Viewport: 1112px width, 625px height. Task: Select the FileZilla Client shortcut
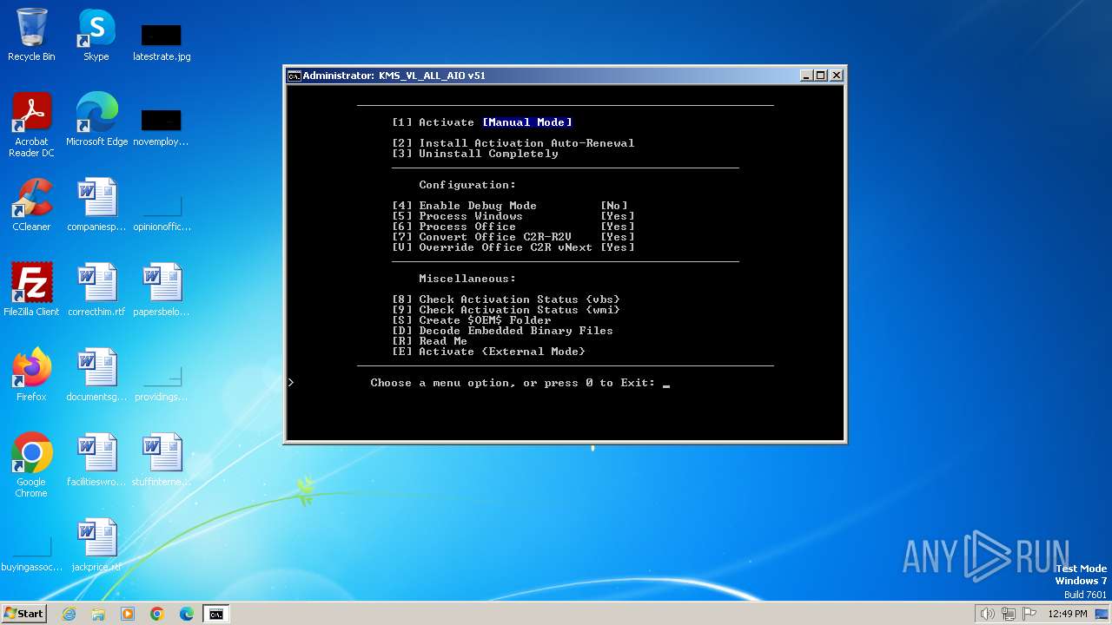[31, 290]
